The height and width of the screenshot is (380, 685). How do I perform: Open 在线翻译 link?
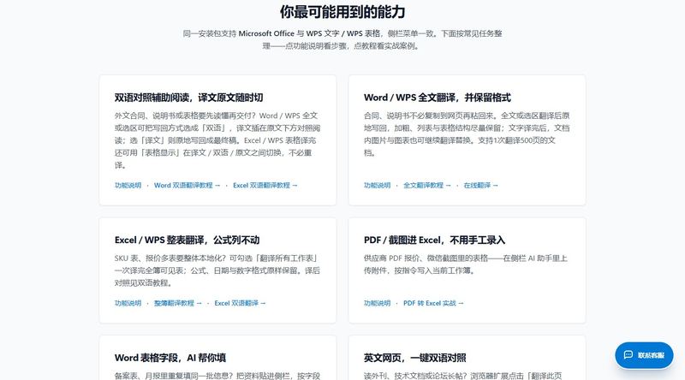(x=480, y=185)
